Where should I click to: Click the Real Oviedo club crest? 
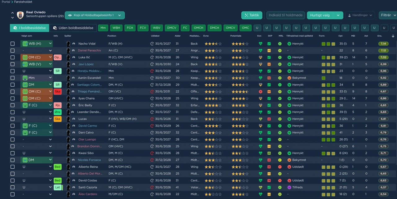pos(21,15)
